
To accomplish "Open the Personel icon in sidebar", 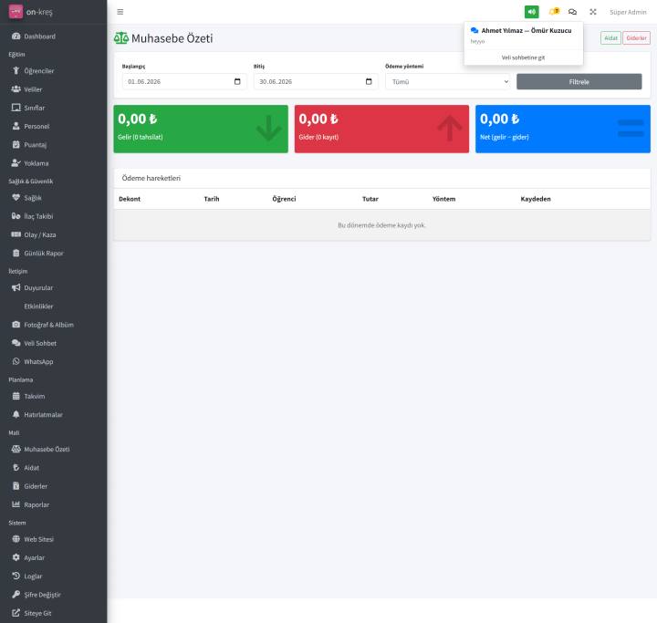I will [x=16, y=126].
